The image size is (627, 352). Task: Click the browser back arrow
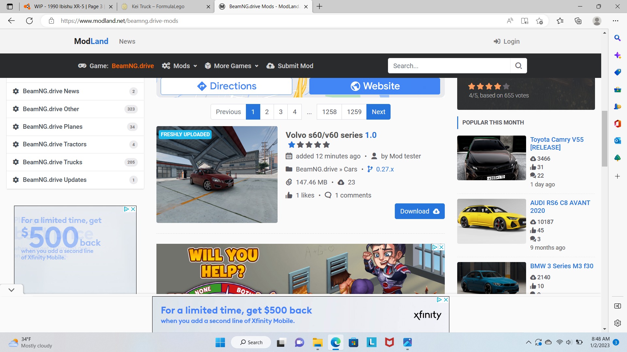pyautogui.click(x=11, y=21)
